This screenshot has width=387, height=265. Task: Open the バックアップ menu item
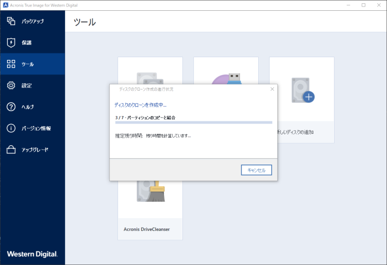click(x=32, y=21)
